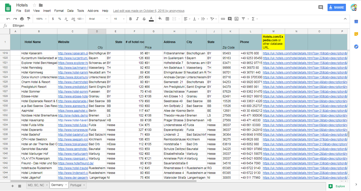
Task: Star the Hotels document
Action: tap(34, 5)
